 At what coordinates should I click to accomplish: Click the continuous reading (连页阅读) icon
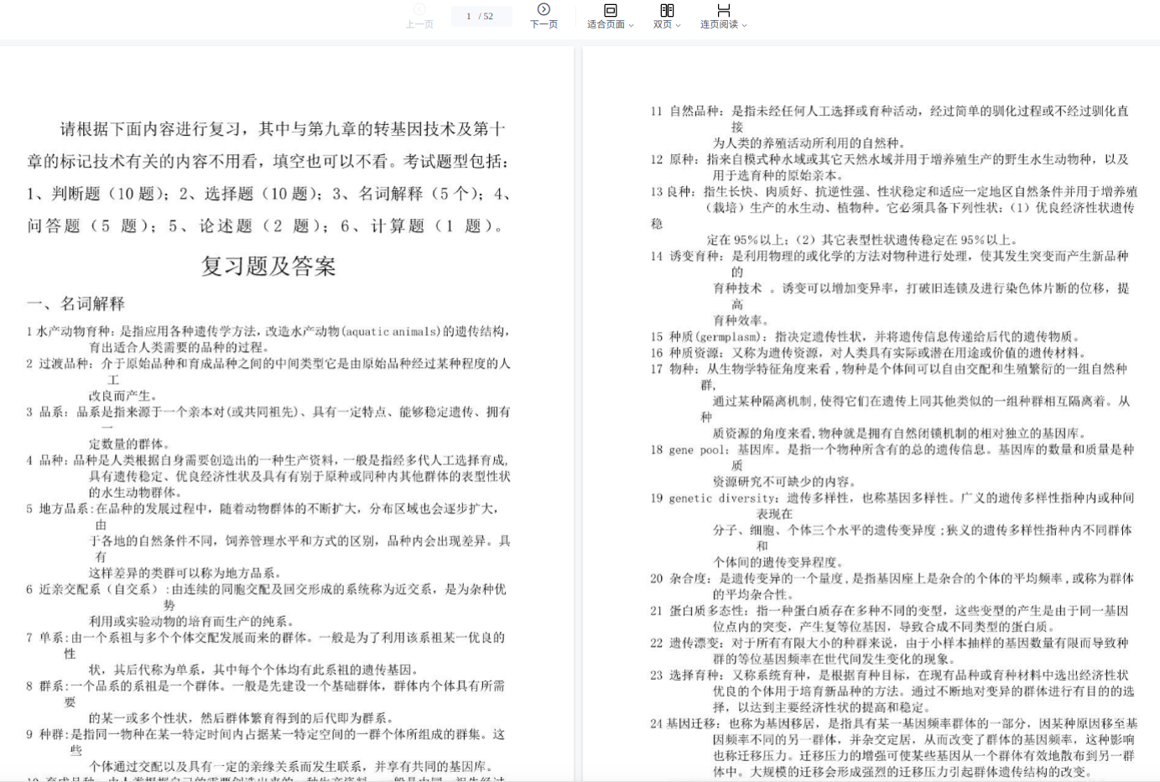pos(723,10)
